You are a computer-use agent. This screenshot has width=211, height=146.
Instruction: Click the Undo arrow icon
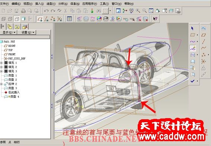coord(47,11)
